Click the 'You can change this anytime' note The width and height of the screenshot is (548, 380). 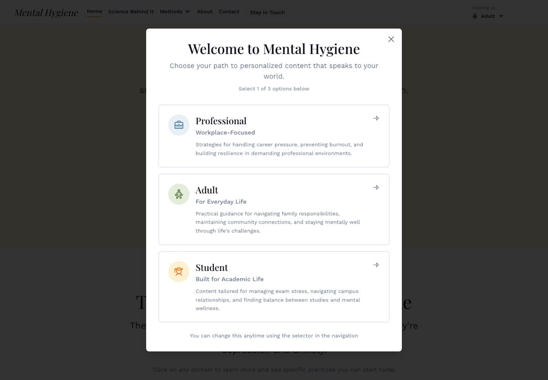[274, 336]
